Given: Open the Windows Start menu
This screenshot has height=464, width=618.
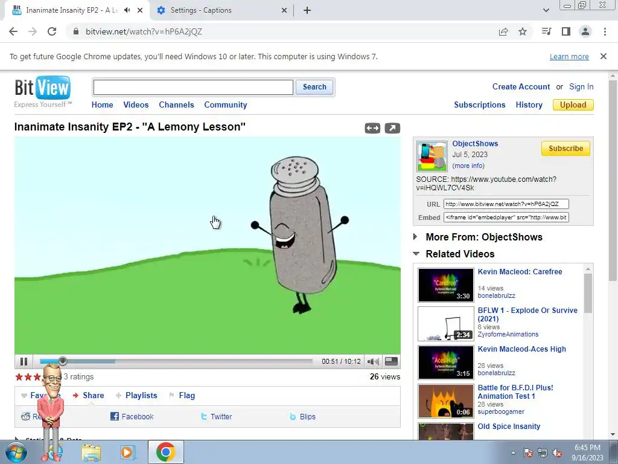Looking at the screenshot, I should 16,452.
